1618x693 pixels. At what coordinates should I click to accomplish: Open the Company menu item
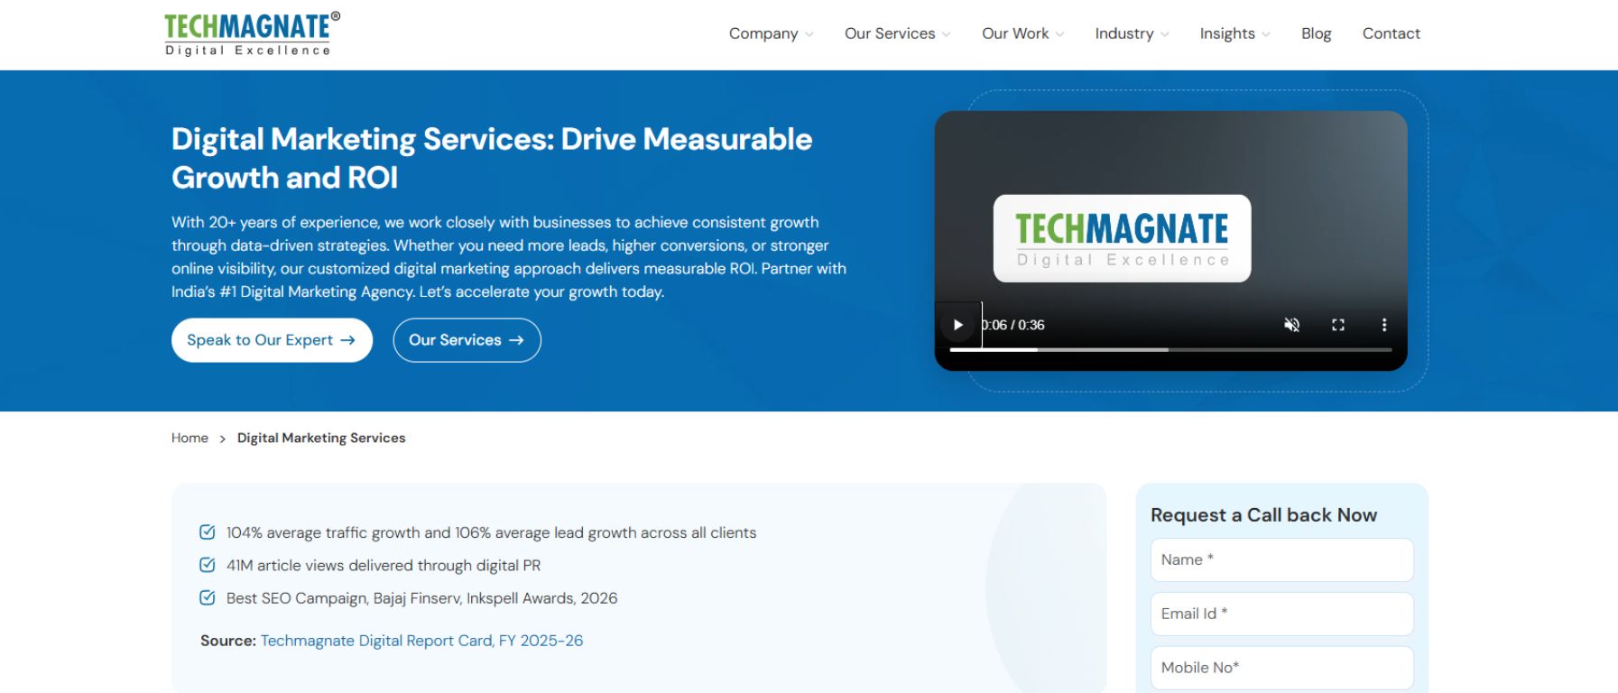coord(763,33)
